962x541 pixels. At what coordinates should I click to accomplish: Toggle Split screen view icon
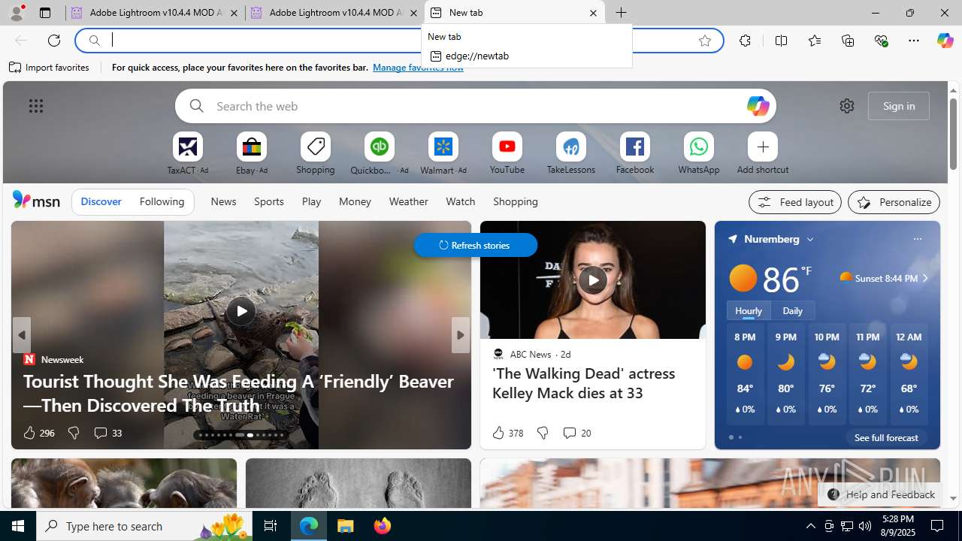coord(781,41)
